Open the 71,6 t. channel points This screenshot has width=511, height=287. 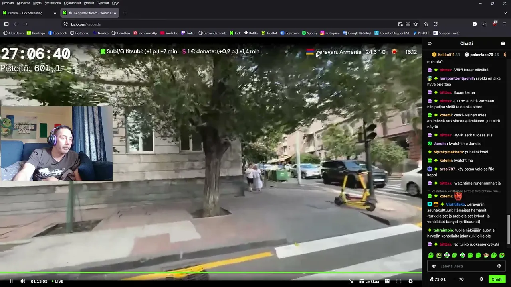tap(438, 279)
